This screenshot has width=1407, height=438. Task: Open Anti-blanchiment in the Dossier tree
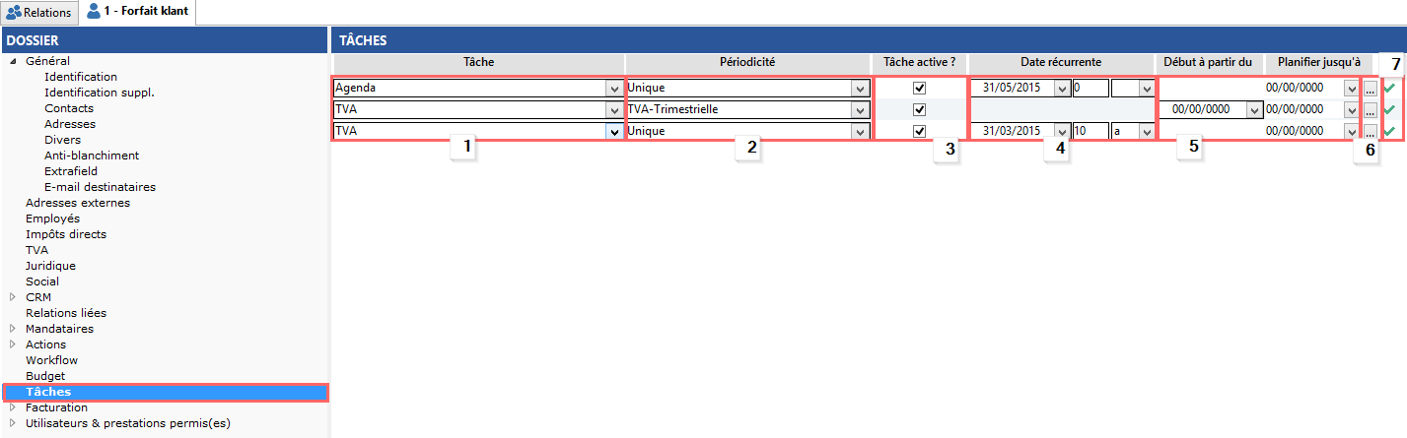(92, 156)
